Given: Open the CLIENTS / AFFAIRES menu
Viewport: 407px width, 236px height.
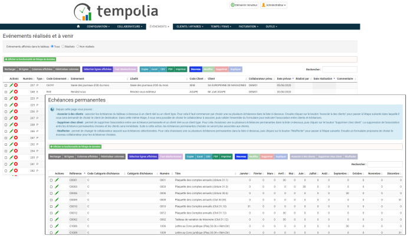Looking at the screenshot, I should [190, 27].
